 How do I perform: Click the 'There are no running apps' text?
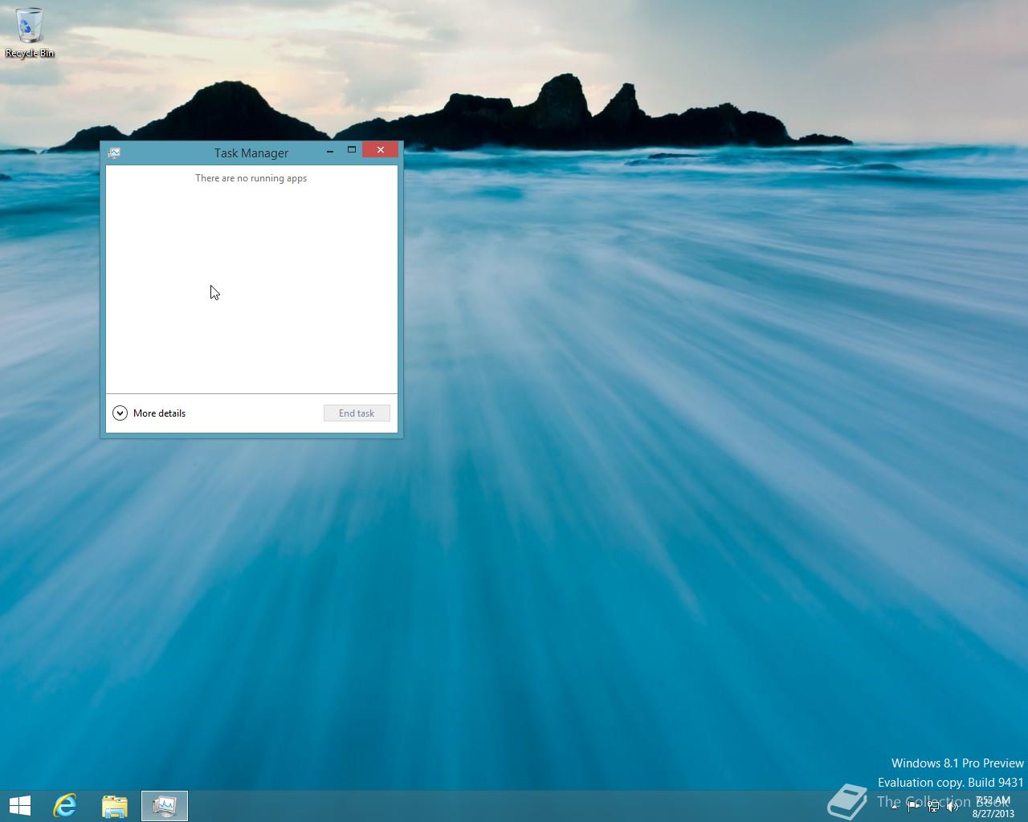pos(251,178)
